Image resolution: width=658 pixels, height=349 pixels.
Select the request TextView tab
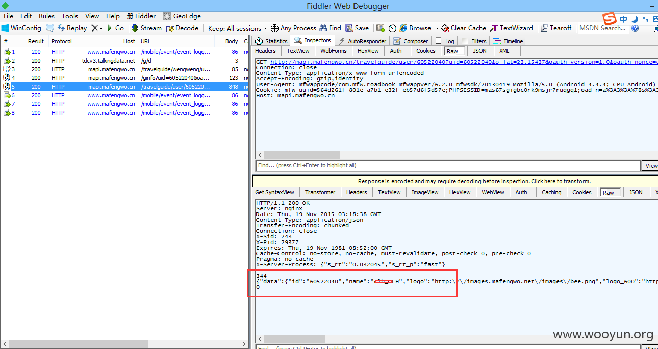(298, 51)
